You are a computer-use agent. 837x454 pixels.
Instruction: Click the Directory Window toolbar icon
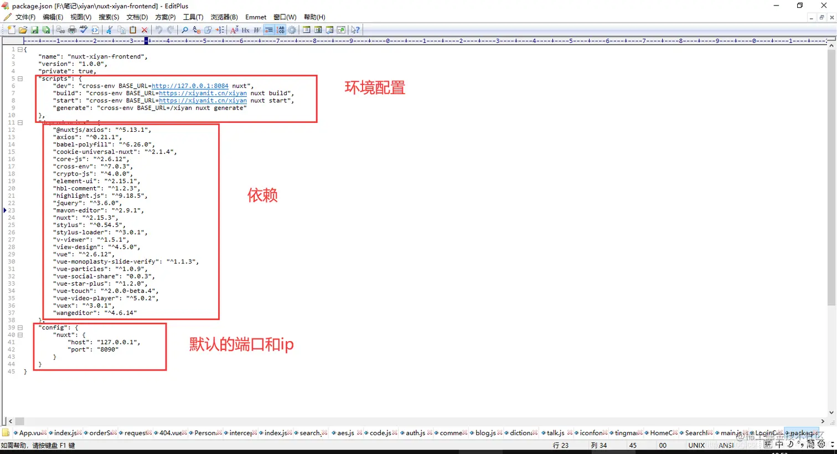pyautogui.click(x=306, y=30)
